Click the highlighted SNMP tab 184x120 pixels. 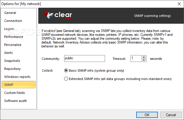(19, 85)
